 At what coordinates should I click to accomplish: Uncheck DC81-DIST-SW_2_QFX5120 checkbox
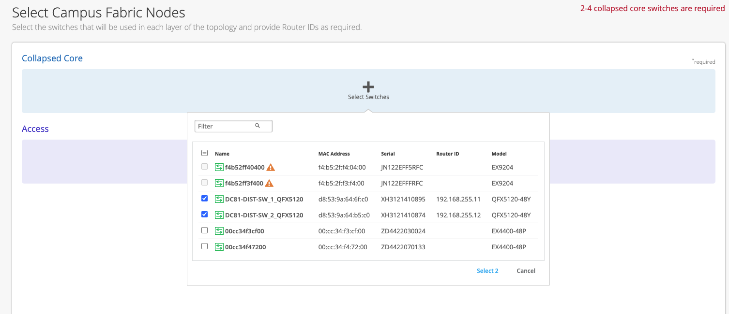204,214
